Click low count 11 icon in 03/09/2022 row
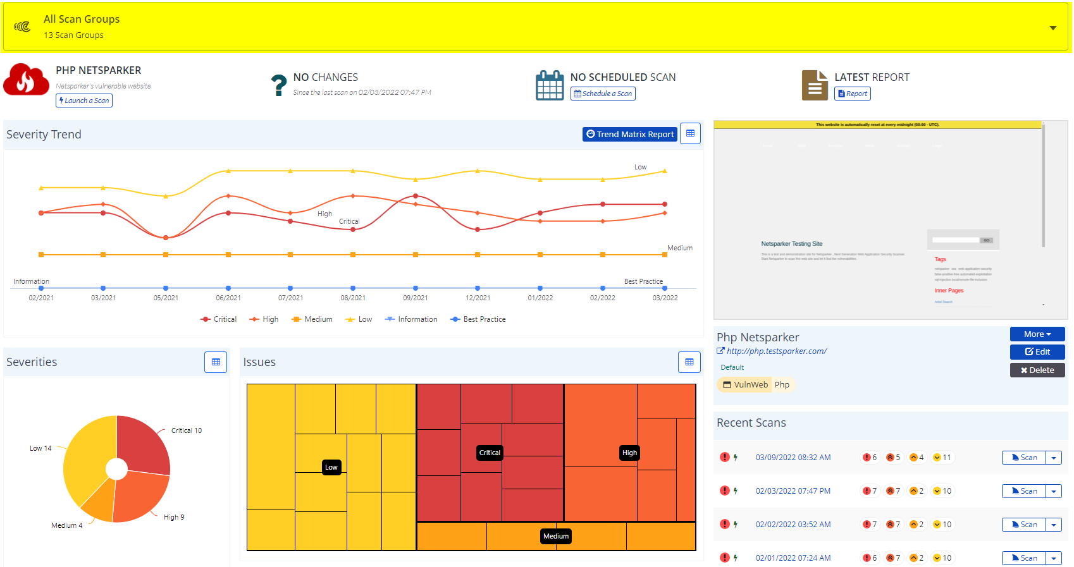 click(937, 458)
